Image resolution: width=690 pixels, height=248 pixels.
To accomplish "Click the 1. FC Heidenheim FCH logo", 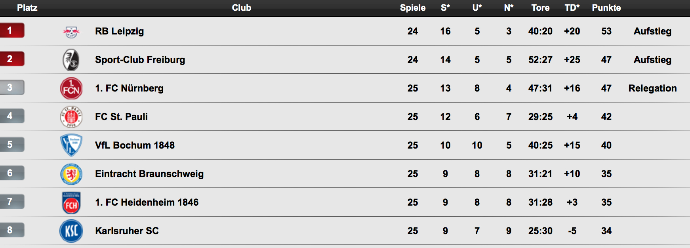I will pos(71,203).
